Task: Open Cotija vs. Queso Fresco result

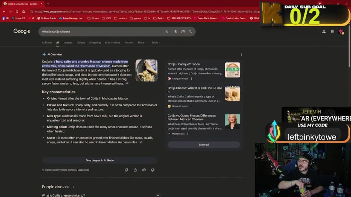Action: (192, 117)
